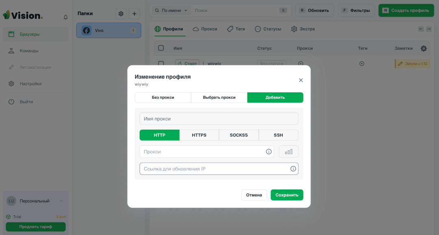This screenshot has width=439, height=235.
Task: Click the Automation sidebar icon
Action: tap(11, 67)
